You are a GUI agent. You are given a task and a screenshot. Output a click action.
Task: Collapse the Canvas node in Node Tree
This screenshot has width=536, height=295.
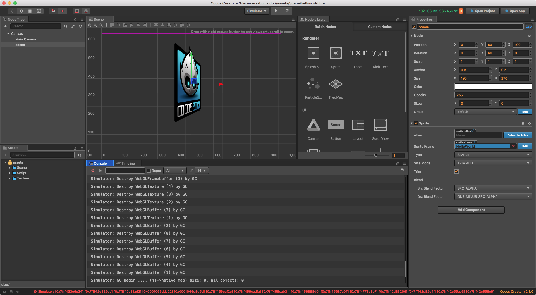point(8,34)
